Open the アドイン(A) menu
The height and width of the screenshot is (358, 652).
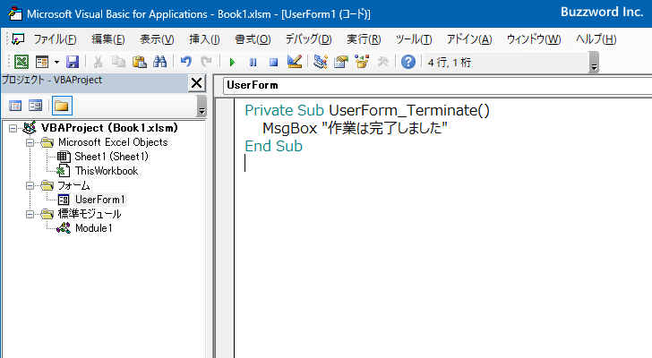(x=469, y=39)
